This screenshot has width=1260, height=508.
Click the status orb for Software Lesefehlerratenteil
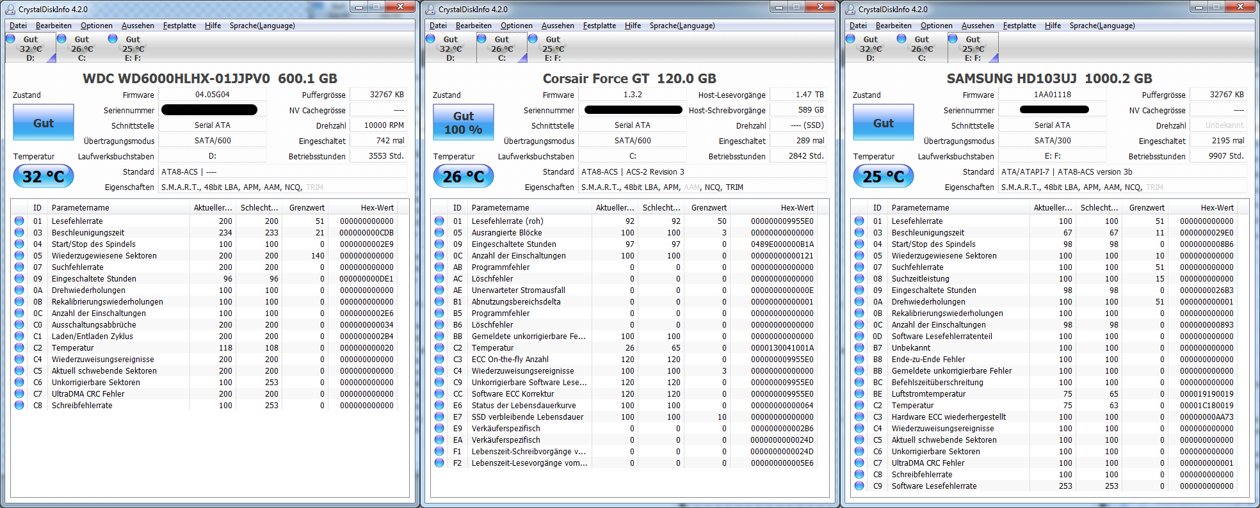(x=859, y=336)
